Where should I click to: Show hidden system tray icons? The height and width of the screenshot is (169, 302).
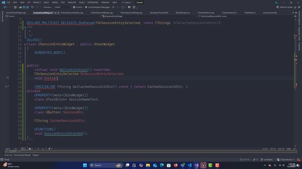coord(265,165)
